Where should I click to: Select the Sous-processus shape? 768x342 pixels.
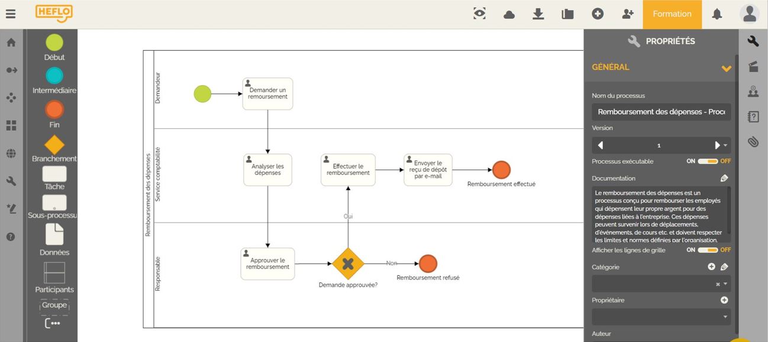[x=54, y=203]
